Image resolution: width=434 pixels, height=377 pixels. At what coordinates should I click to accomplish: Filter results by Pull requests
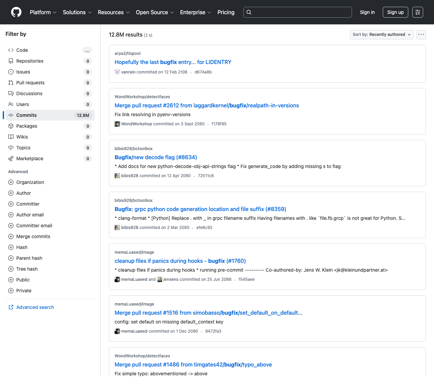(50, 83)
